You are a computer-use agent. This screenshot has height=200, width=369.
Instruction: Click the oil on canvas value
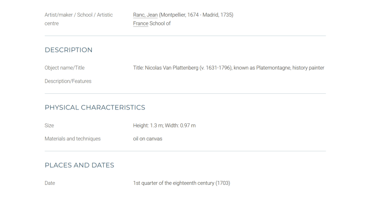click(x=148, y=139)
